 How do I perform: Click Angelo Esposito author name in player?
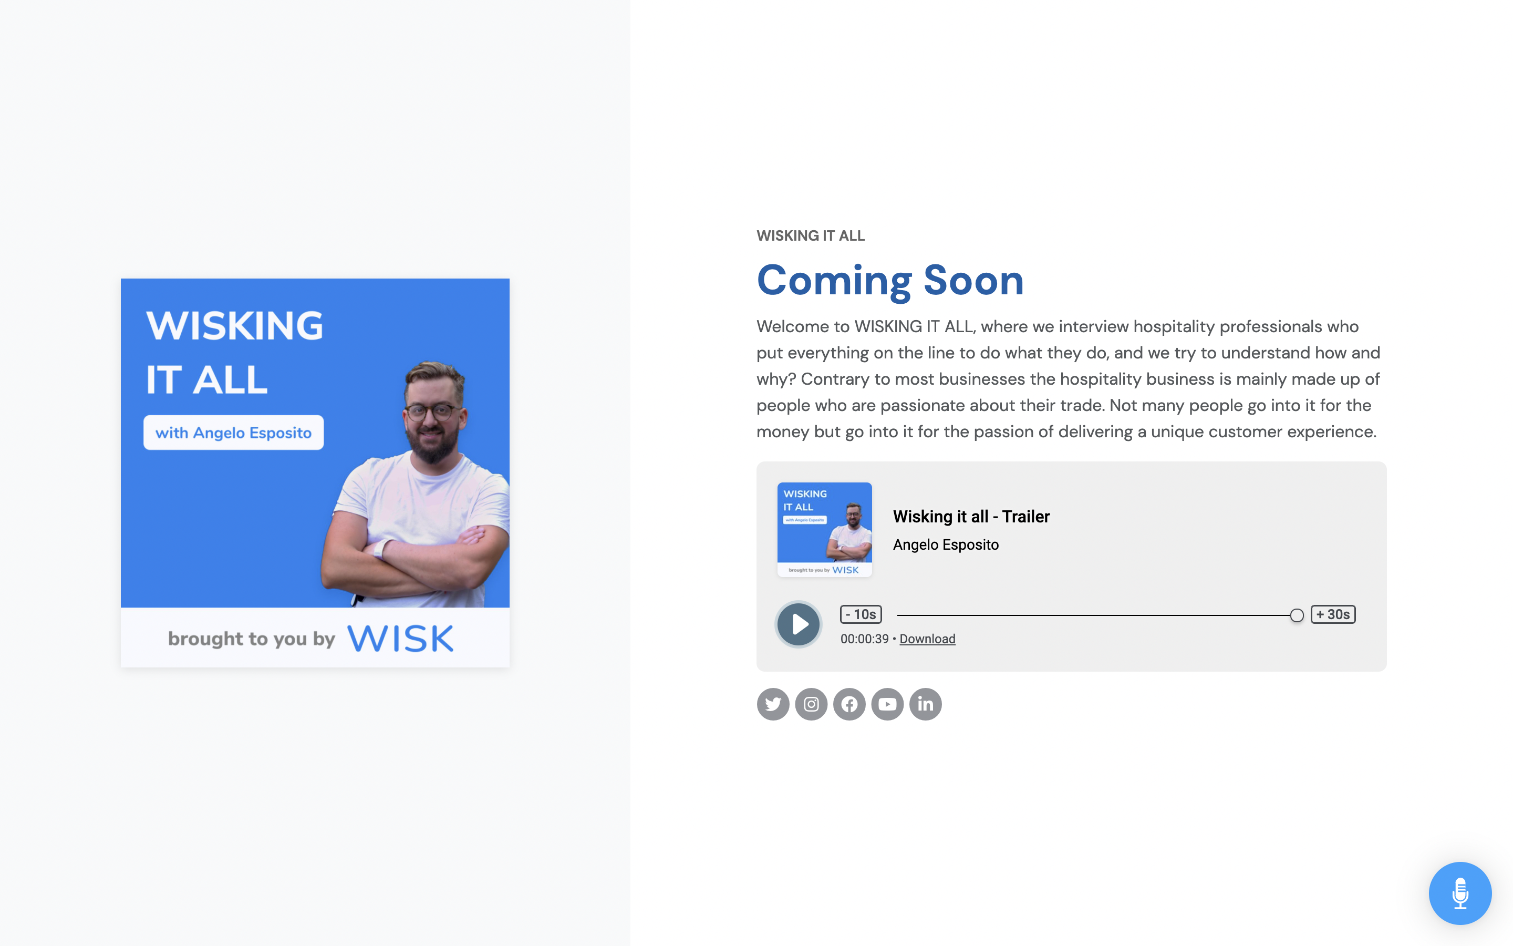[945, 544]
